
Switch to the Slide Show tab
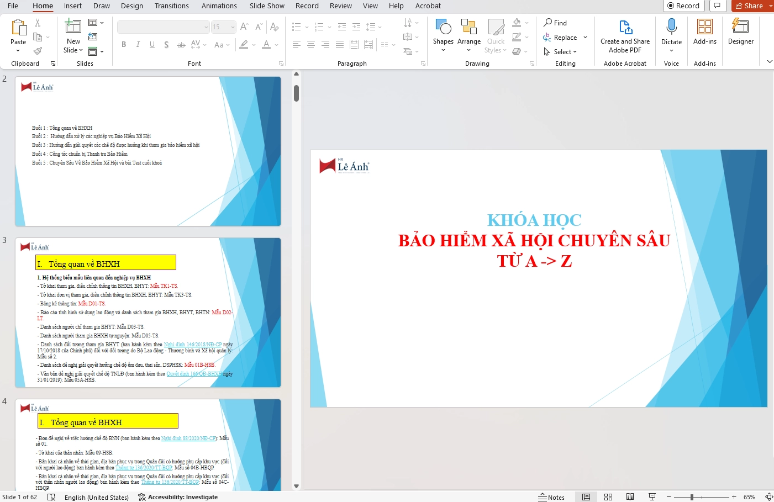[x=267, y=6]
